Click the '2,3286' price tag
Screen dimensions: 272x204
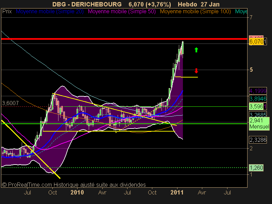tap(258, 140)
